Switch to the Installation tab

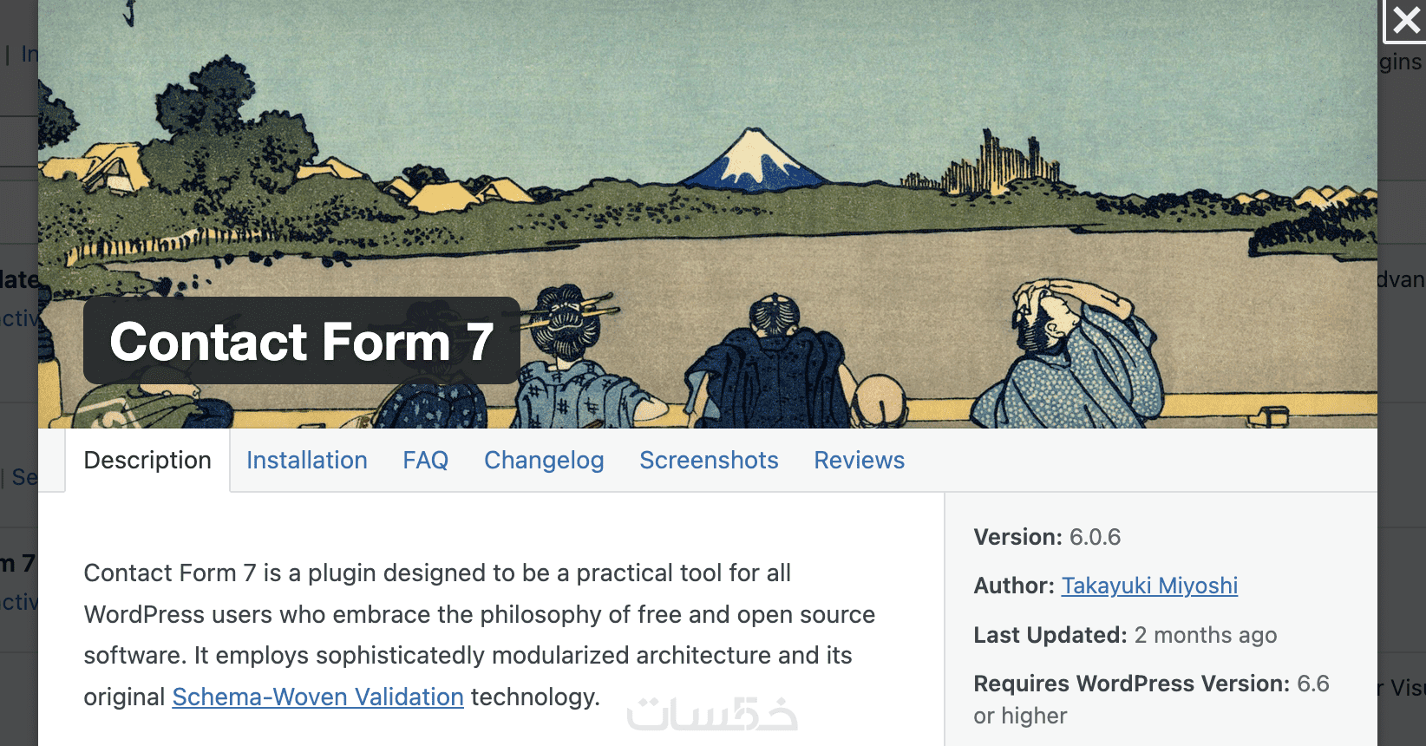[x=307, y=460]
